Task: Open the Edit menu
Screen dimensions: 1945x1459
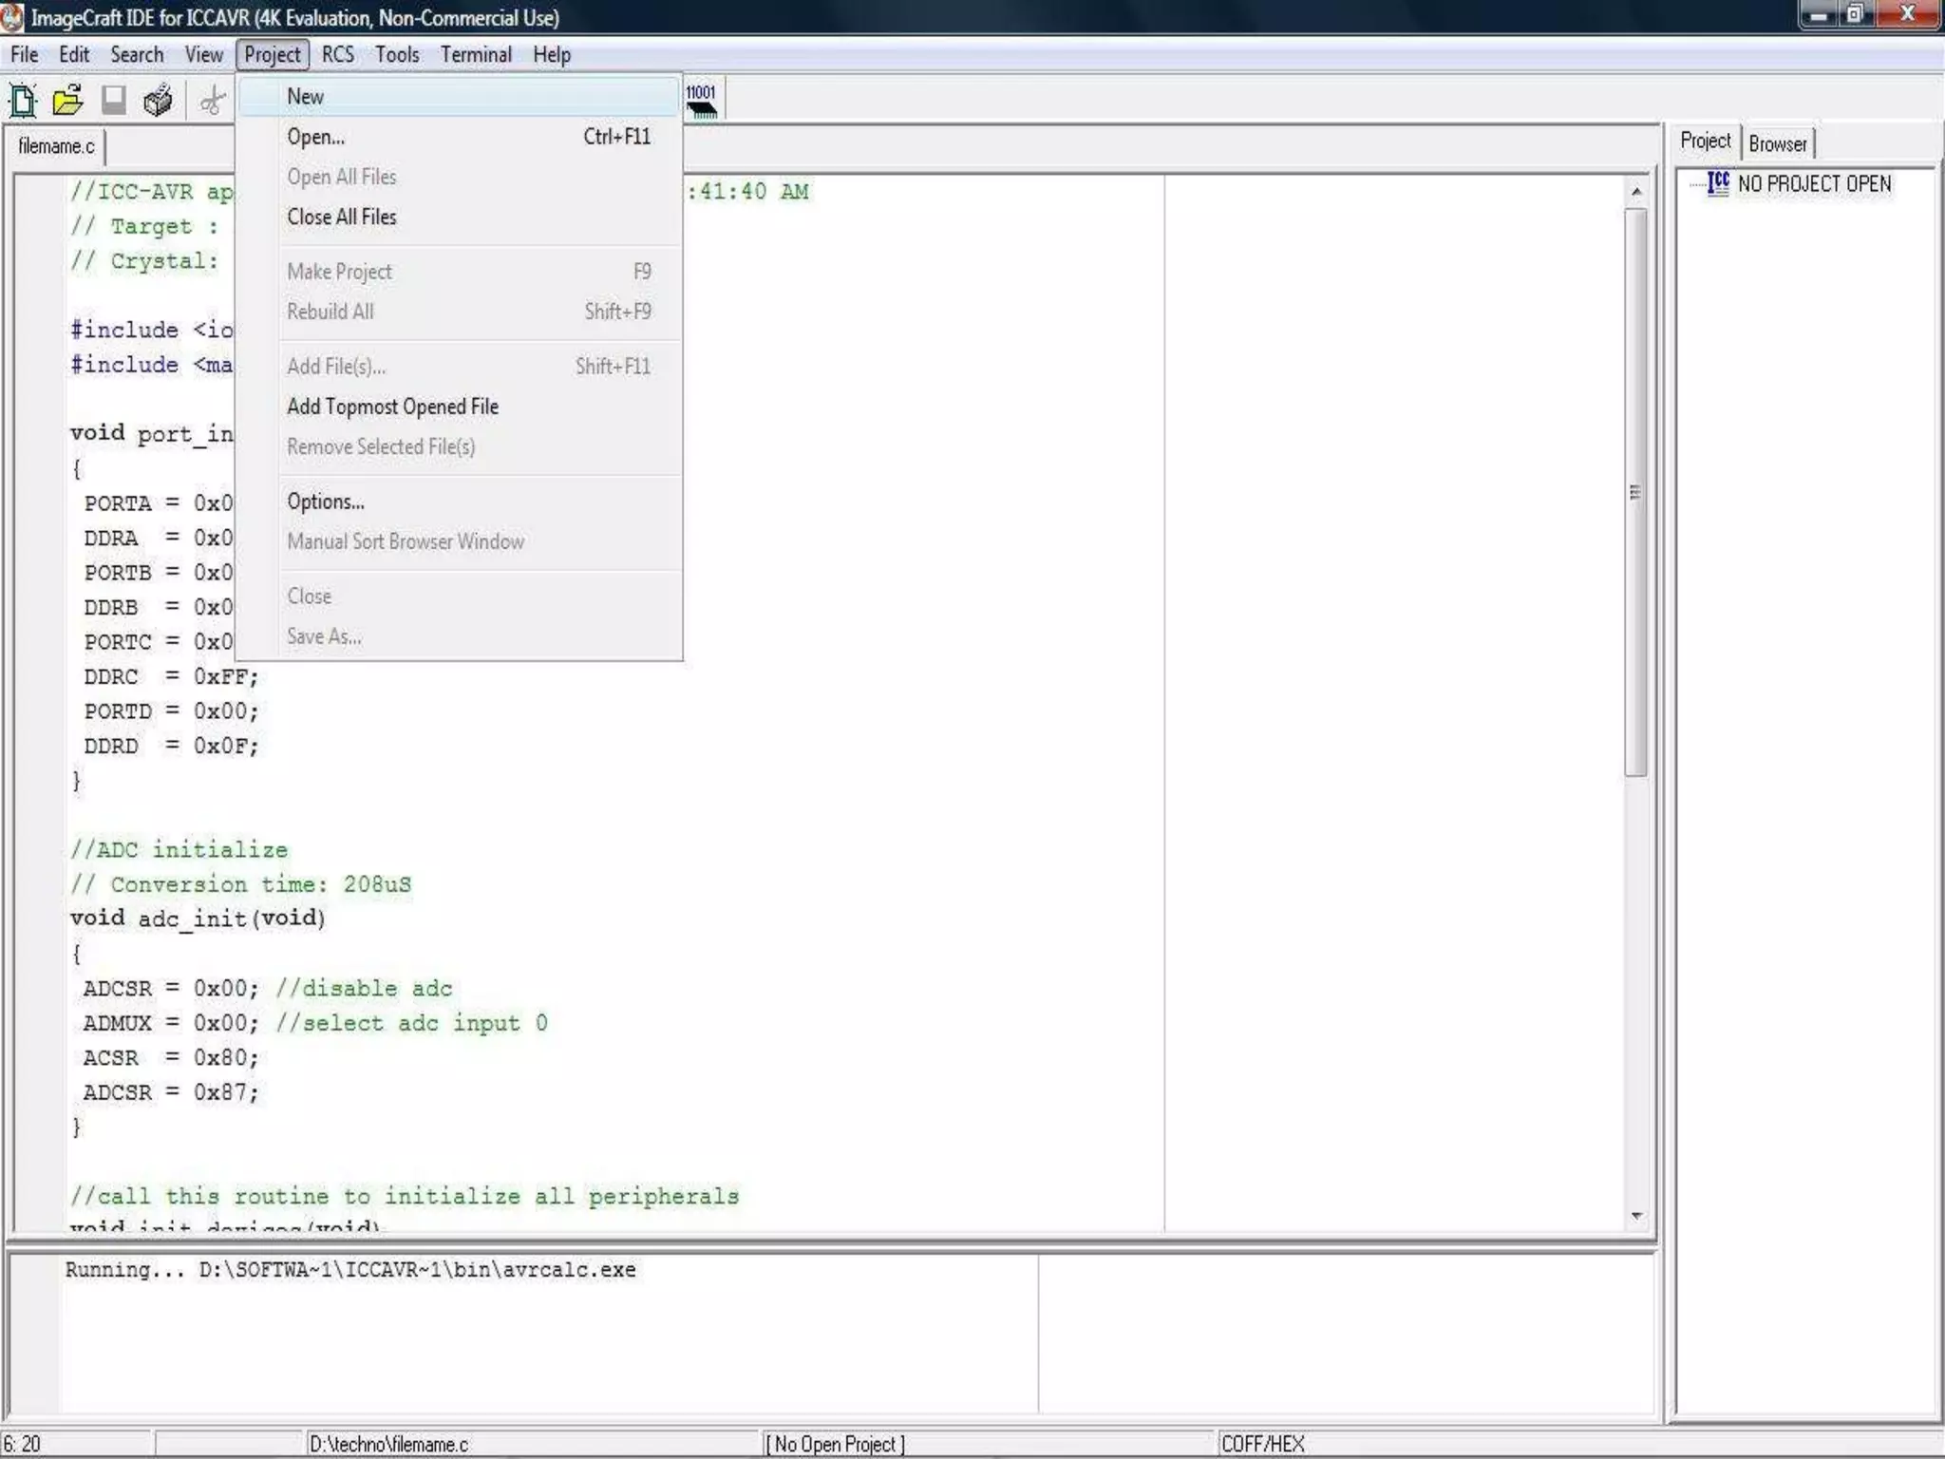Action: pyautogui.click(x=74, y=55)
